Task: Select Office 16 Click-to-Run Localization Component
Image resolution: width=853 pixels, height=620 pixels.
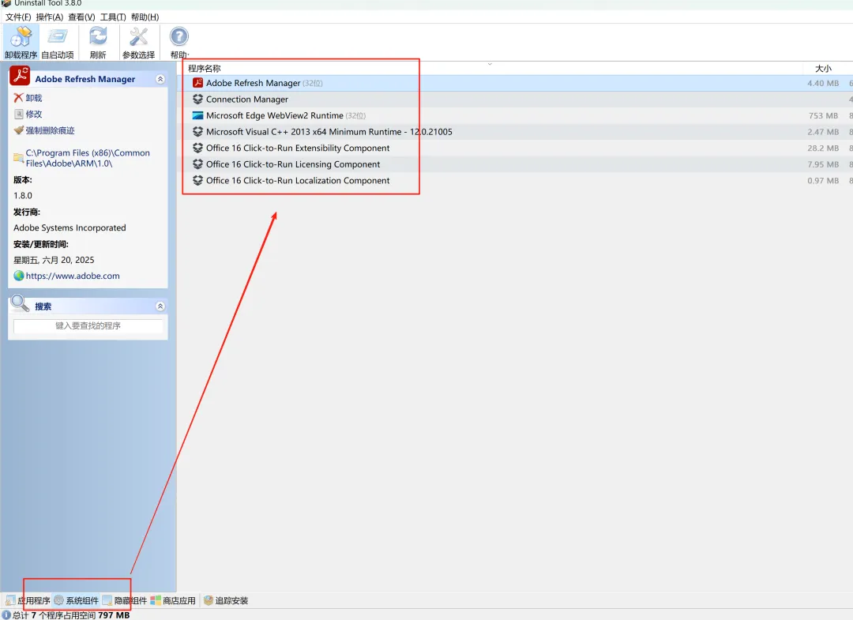Action: [x=298, y=181]
